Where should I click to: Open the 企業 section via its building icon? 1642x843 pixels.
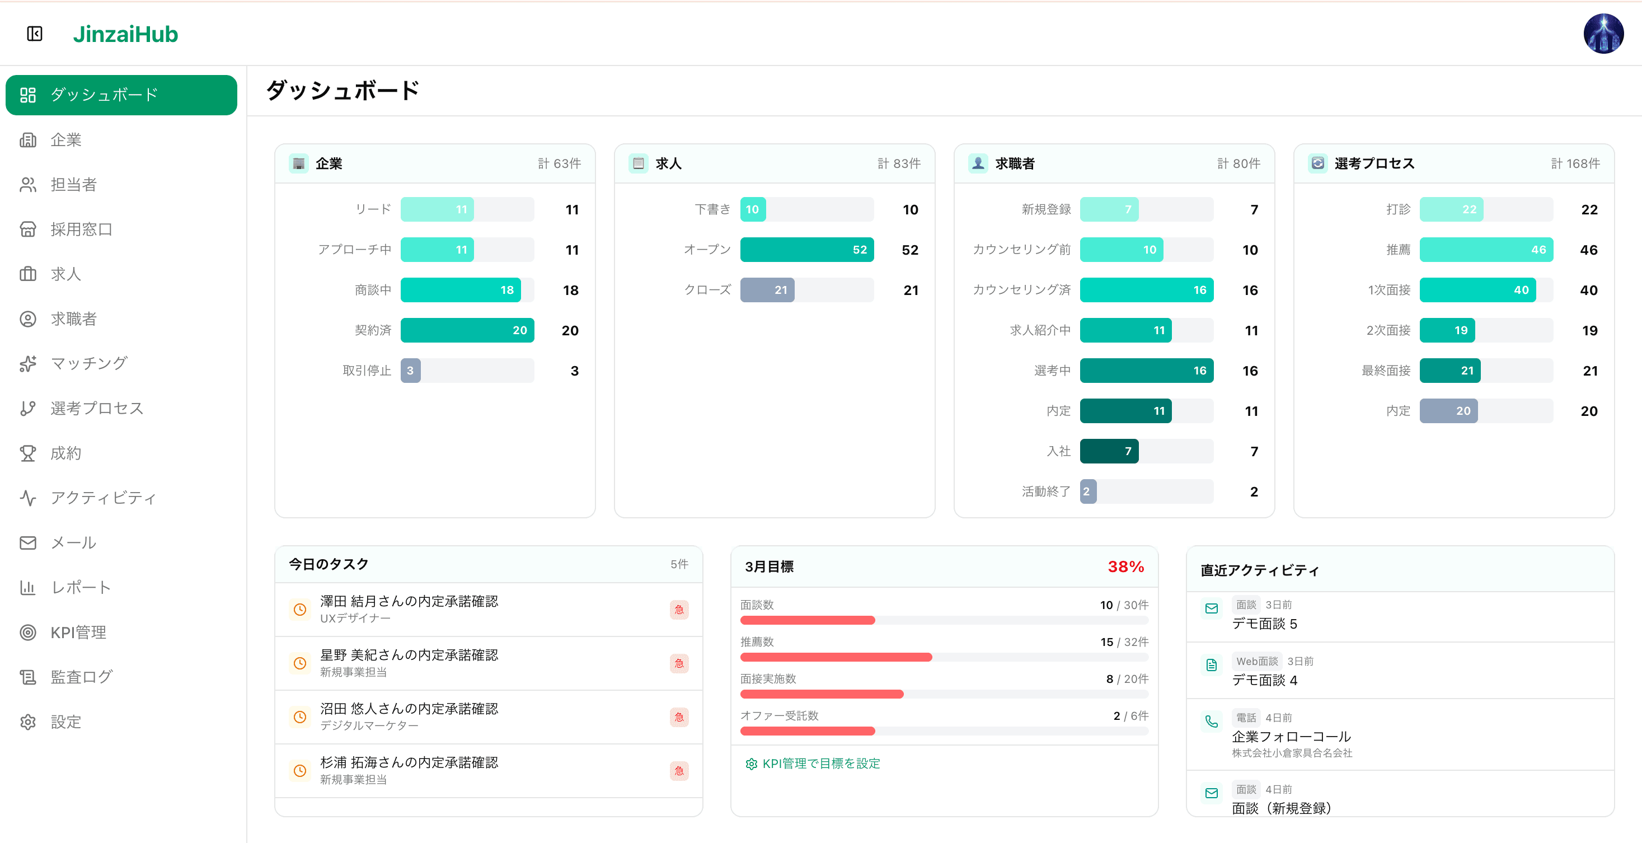coord(28,139)
